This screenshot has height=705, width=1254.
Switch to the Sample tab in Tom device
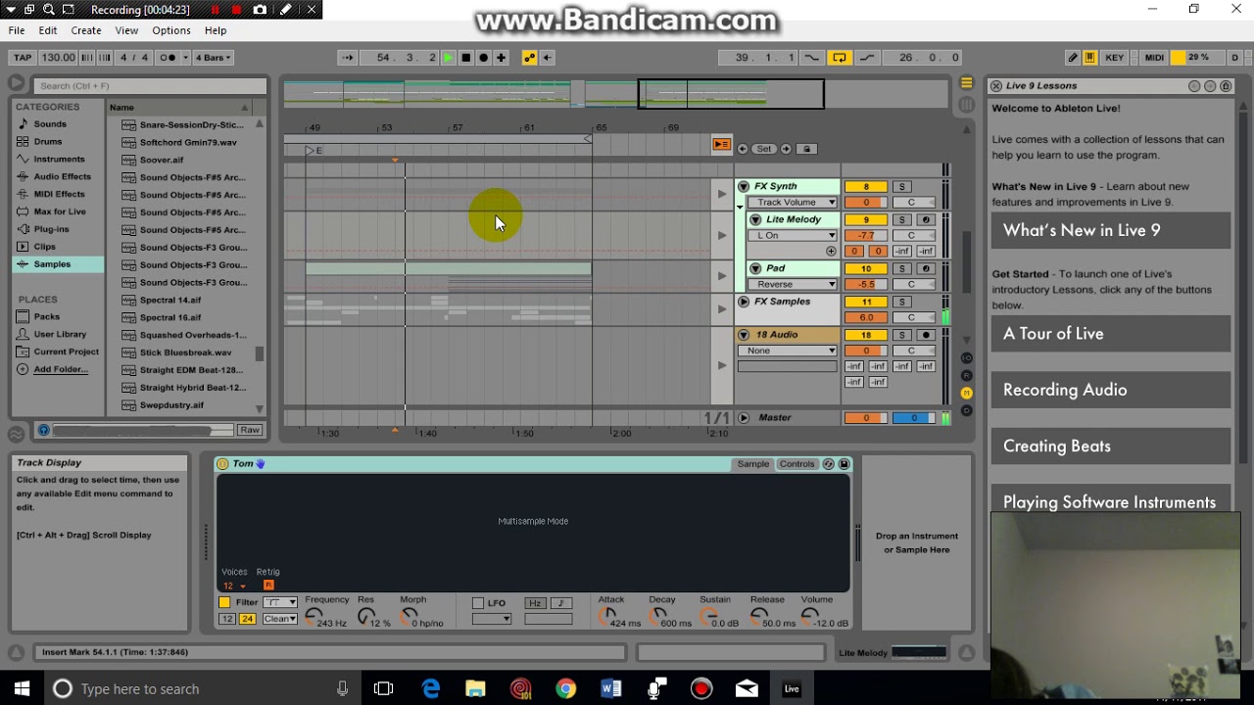point(752,464)
